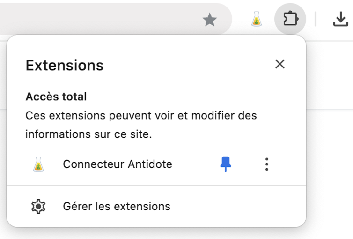Screen dimensions: 353x239
Task: Unpin Connecteur Antidote using the blue pin
Action: [x=226, y=164]
